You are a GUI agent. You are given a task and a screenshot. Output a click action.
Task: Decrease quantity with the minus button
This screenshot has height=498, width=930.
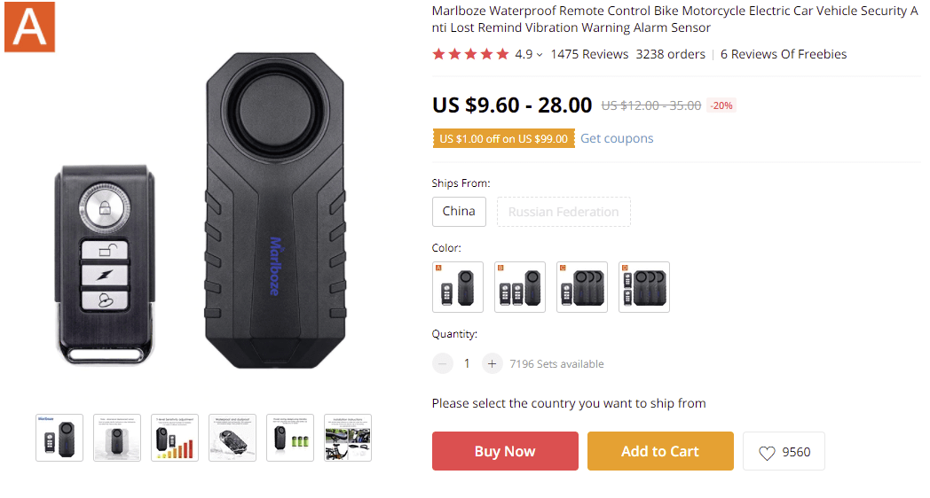tap(443, 363)
